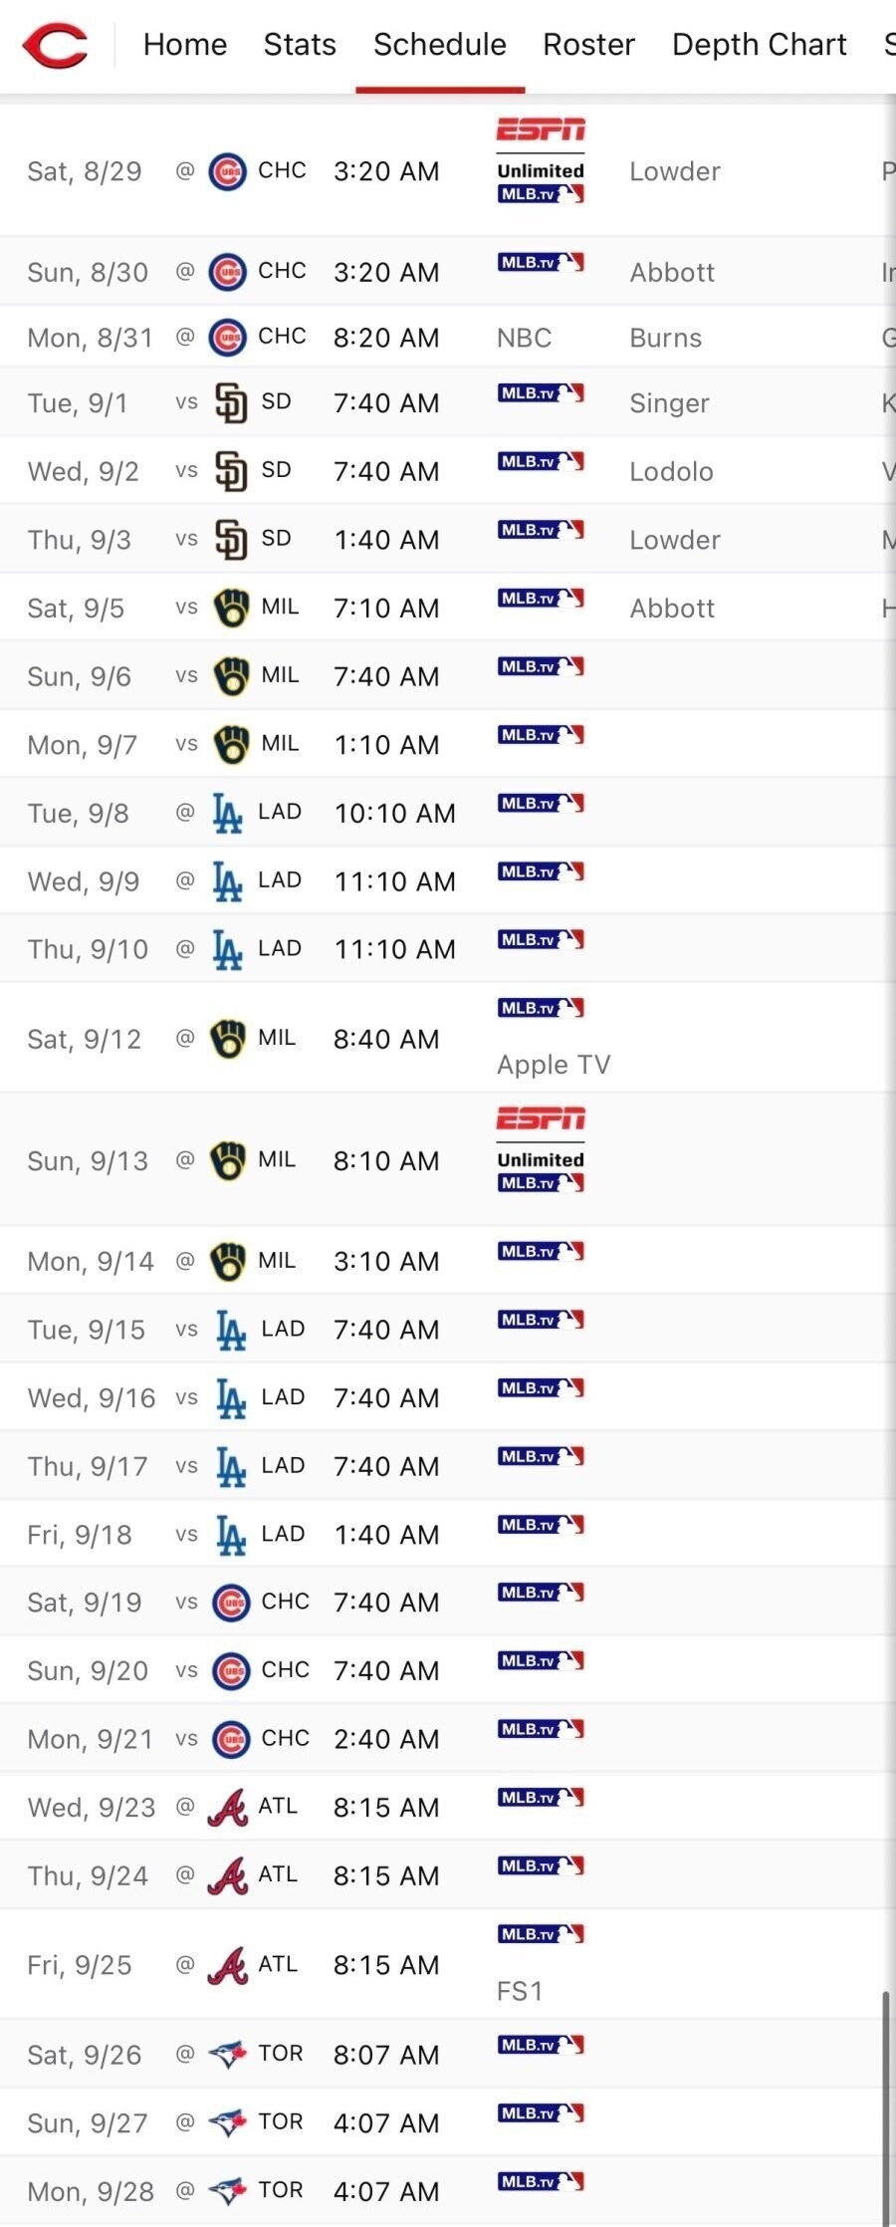Click the vertical scrollbar at right edge

coord(886,2106)
